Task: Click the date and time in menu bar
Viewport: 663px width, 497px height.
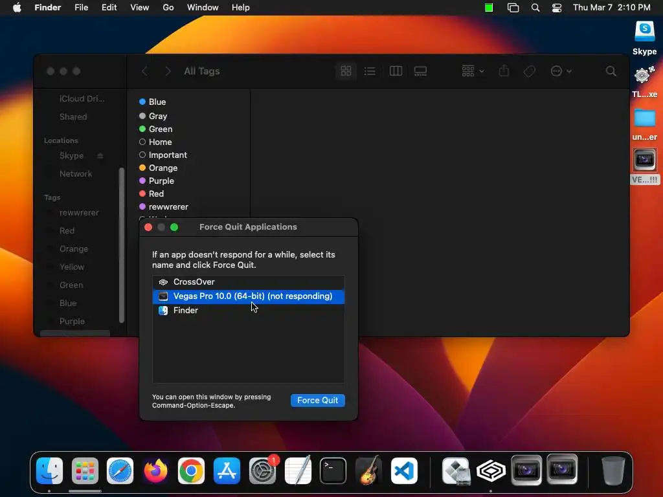Action: [611, 8]
